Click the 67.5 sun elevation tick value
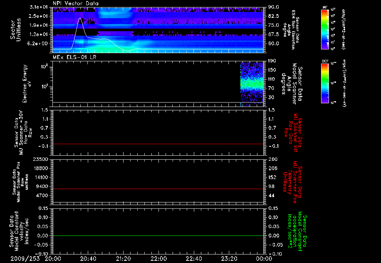The width and height of the screenshot is (381, 263). 273,35
